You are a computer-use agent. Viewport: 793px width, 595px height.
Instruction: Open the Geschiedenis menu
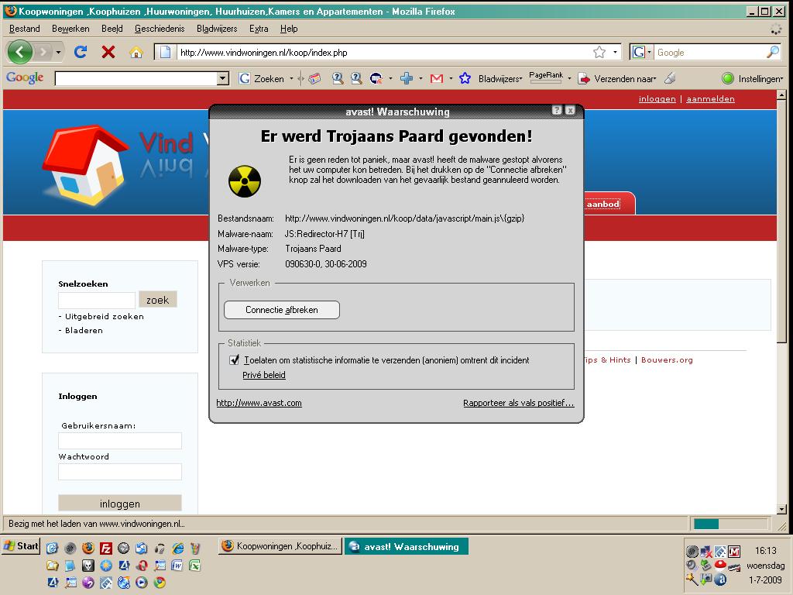(160, 29)
